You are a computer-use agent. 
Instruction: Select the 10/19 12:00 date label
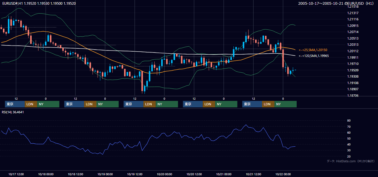tap(135, 174)
